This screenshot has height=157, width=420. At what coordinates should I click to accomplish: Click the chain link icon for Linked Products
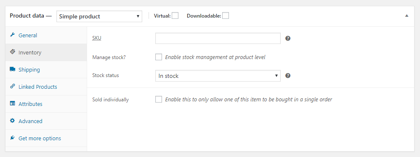point(12,86)
